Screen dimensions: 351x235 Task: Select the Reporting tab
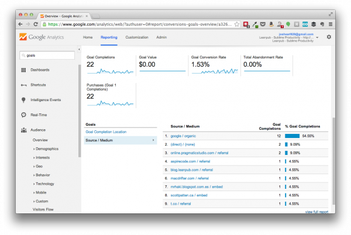tap(109, 37)
